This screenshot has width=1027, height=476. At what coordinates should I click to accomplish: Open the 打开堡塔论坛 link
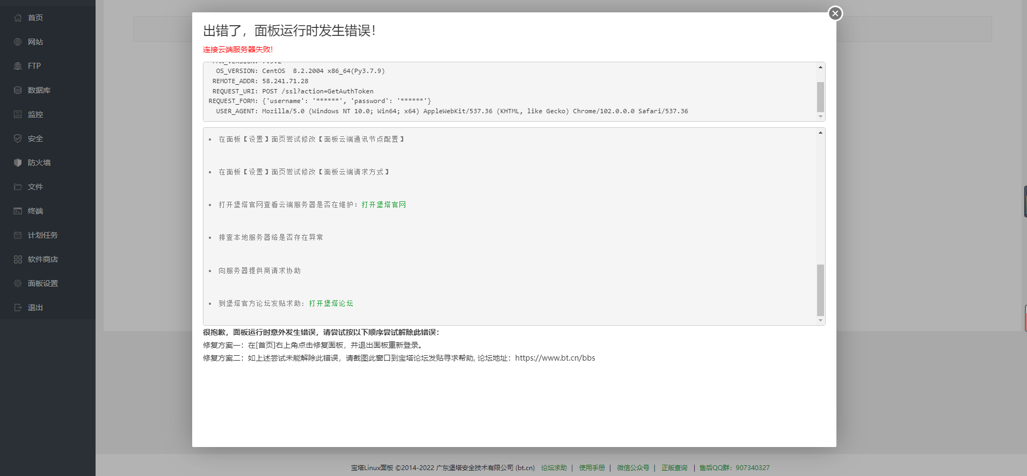click(331, 303)
